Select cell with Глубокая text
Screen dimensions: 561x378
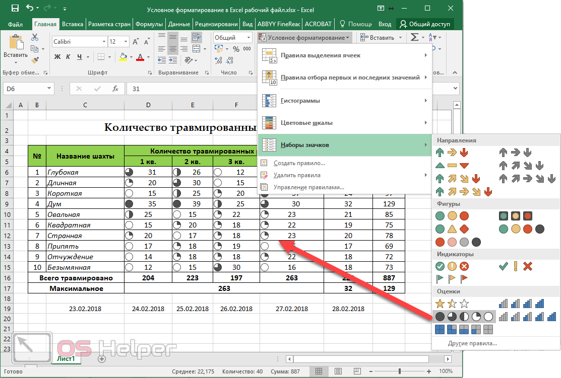tap(85, 172)
